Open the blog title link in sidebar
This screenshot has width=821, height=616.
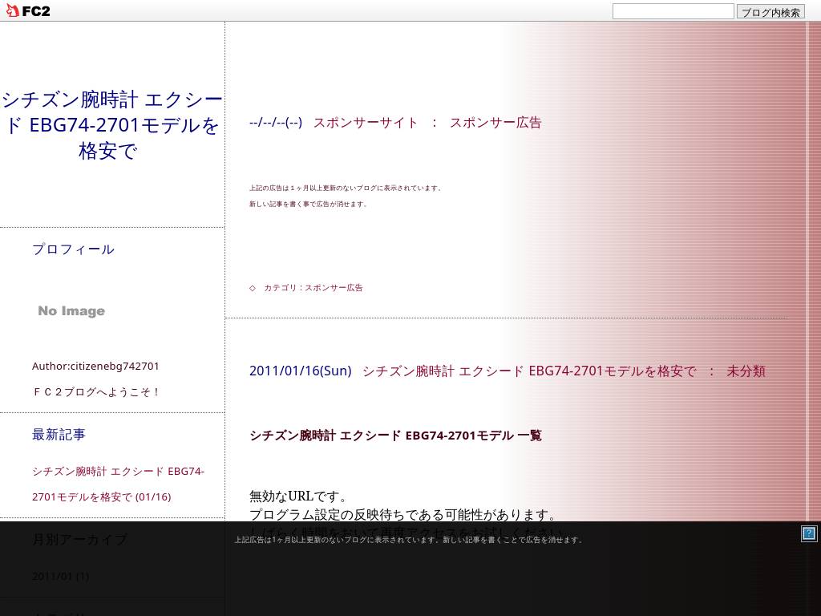pos(112,124)
